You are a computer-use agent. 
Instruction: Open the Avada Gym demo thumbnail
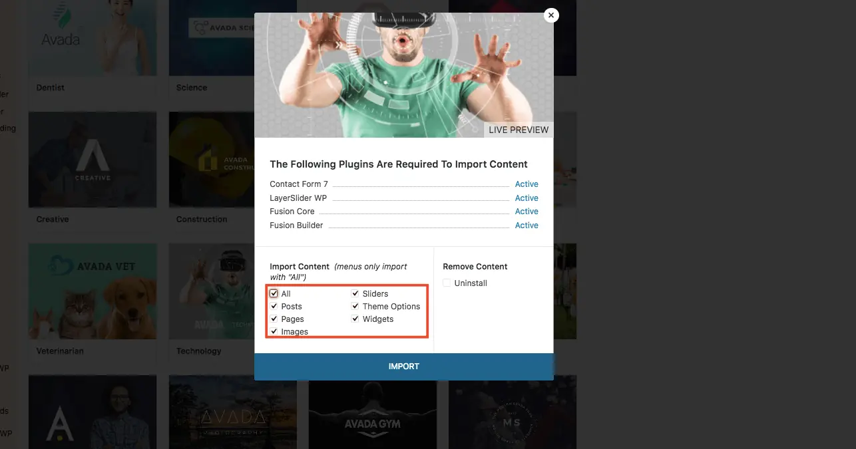click(x=373, y=414)
